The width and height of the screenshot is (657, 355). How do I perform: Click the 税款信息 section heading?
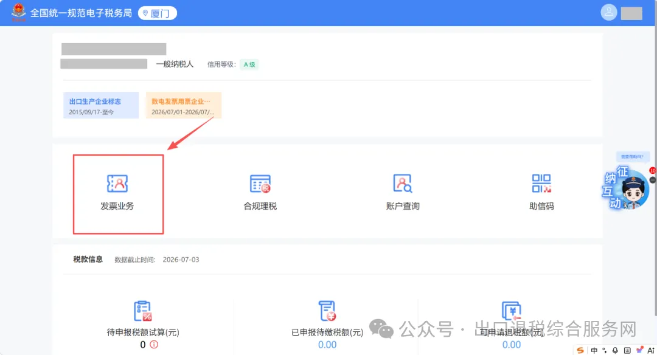[88, 259]
